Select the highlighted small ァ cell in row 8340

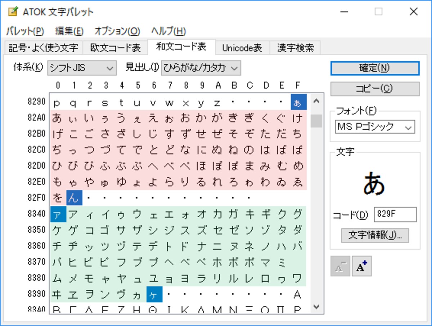58,214
